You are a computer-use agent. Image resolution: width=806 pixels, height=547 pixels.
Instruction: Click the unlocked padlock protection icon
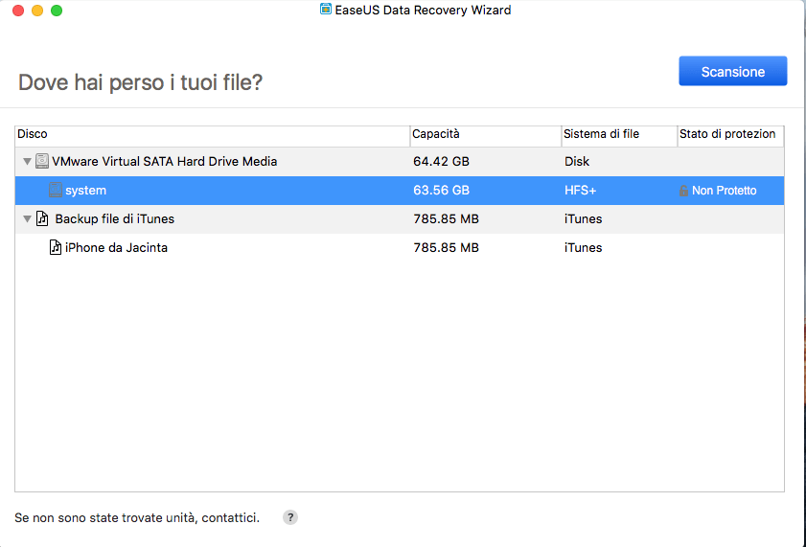click(x=683, y=191)
